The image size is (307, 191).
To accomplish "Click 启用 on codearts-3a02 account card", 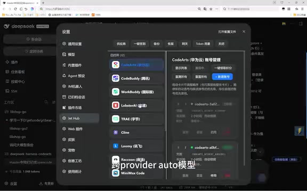I will pos(214,132).
